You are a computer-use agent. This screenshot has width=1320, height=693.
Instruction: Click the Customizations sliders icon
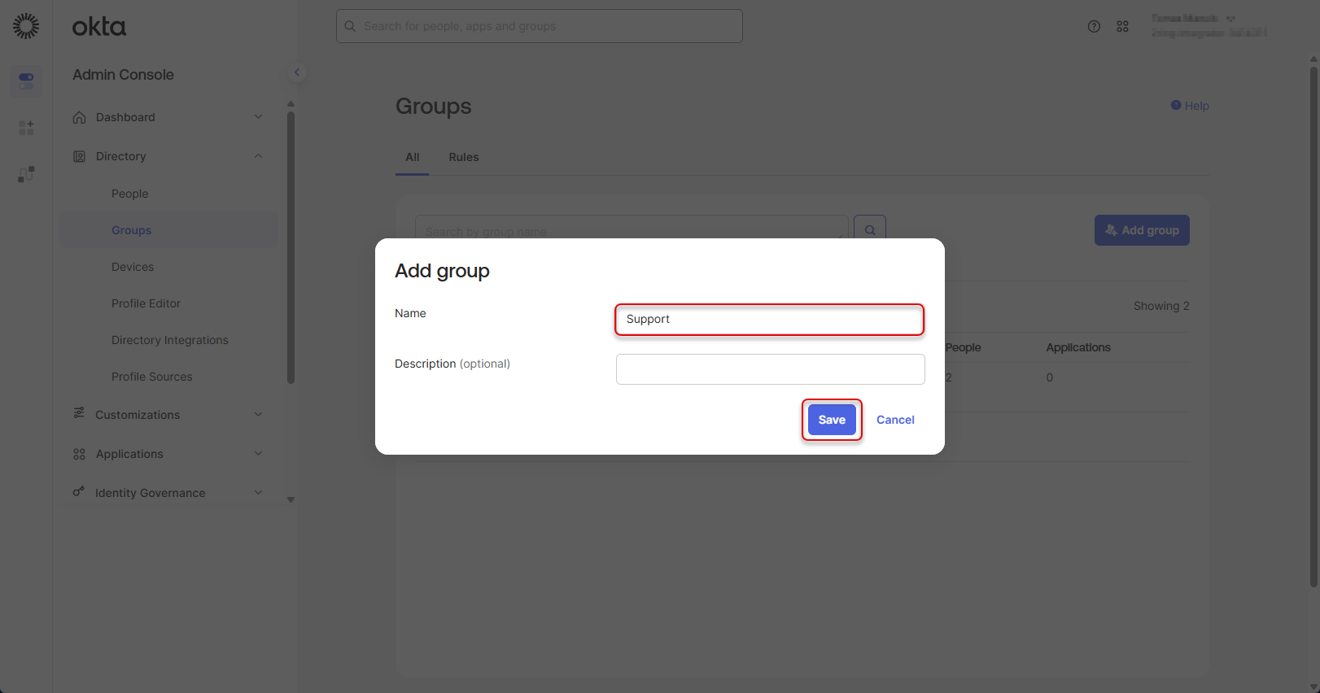click(79, 413)
